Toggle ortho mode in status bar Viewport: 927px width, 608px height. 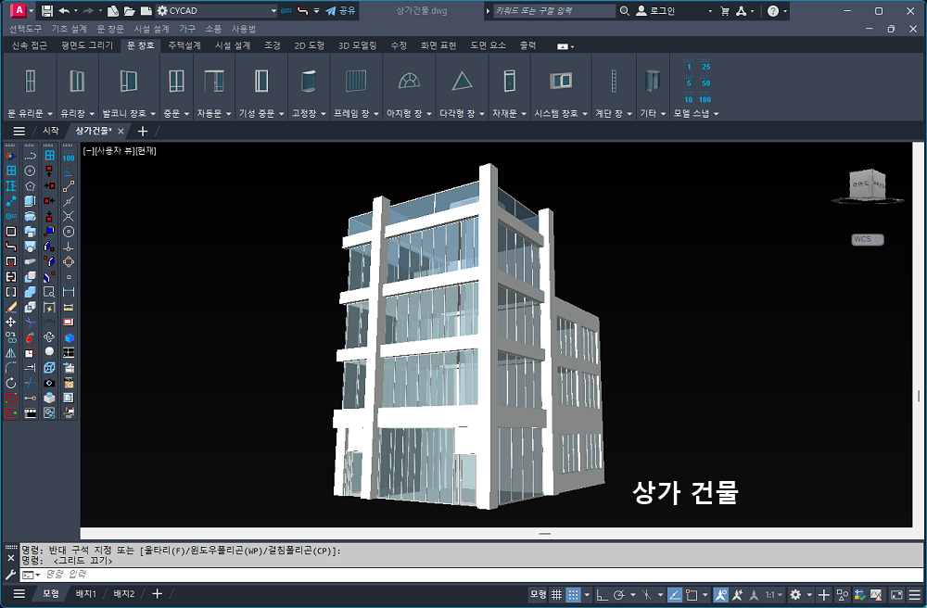601,594
